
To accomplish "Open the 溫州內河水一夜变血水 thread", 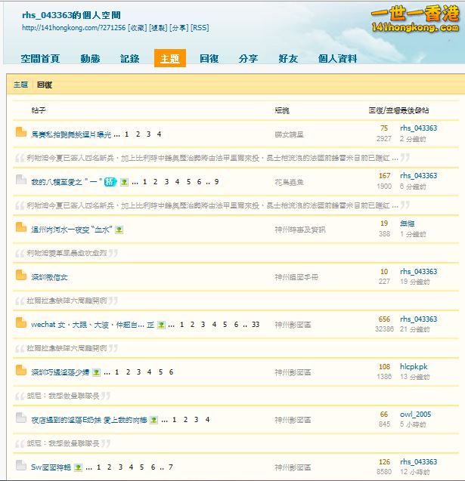I will tap(72, 230).
